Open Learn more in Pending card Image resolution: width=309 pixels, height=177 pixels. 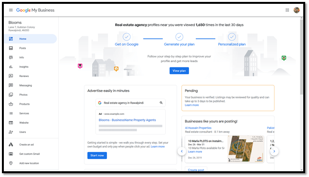191,105
